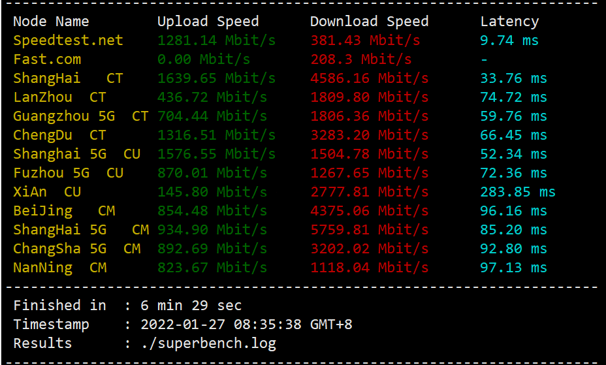Viewport: 606px width, 365px height.
Task: Select latency value '96.16 ms'
Action: coord(514,210)
